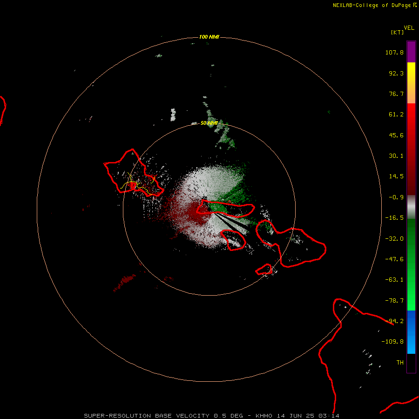The image size is (419, 419).
Task: Click the -16.5 velocity scale value
Action: coord(394,218)
